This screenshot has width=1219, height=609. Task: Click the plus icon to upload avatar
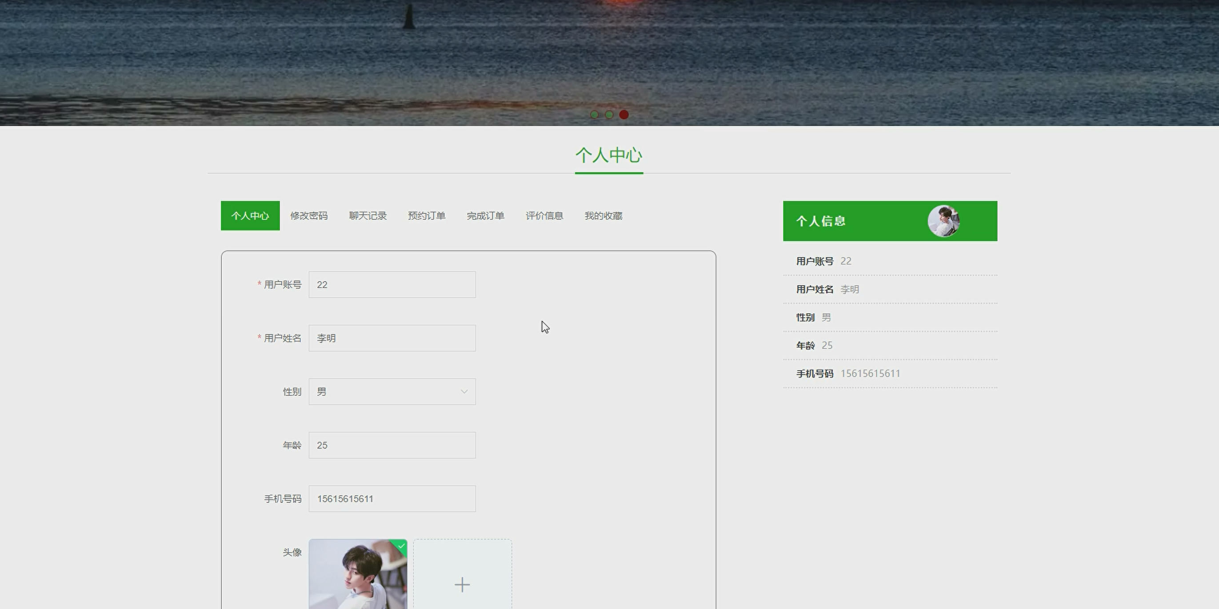click(462, 585)
